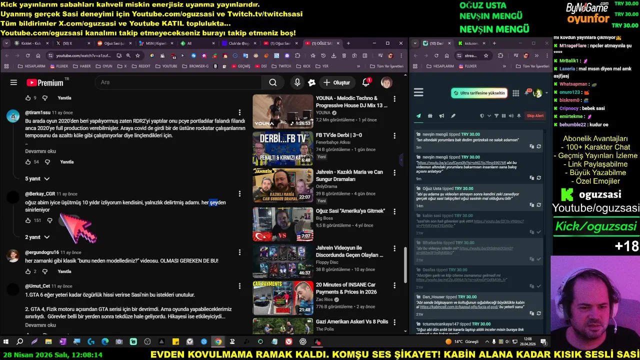Open options menu for @Berkay_CGR comment
The width and height of the screenshot is (640, 360).
[x=240, y=194]
